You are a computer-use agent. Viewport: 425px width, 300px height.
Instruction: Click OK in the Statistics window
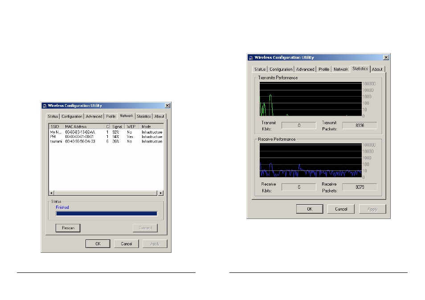coord(310,209)
